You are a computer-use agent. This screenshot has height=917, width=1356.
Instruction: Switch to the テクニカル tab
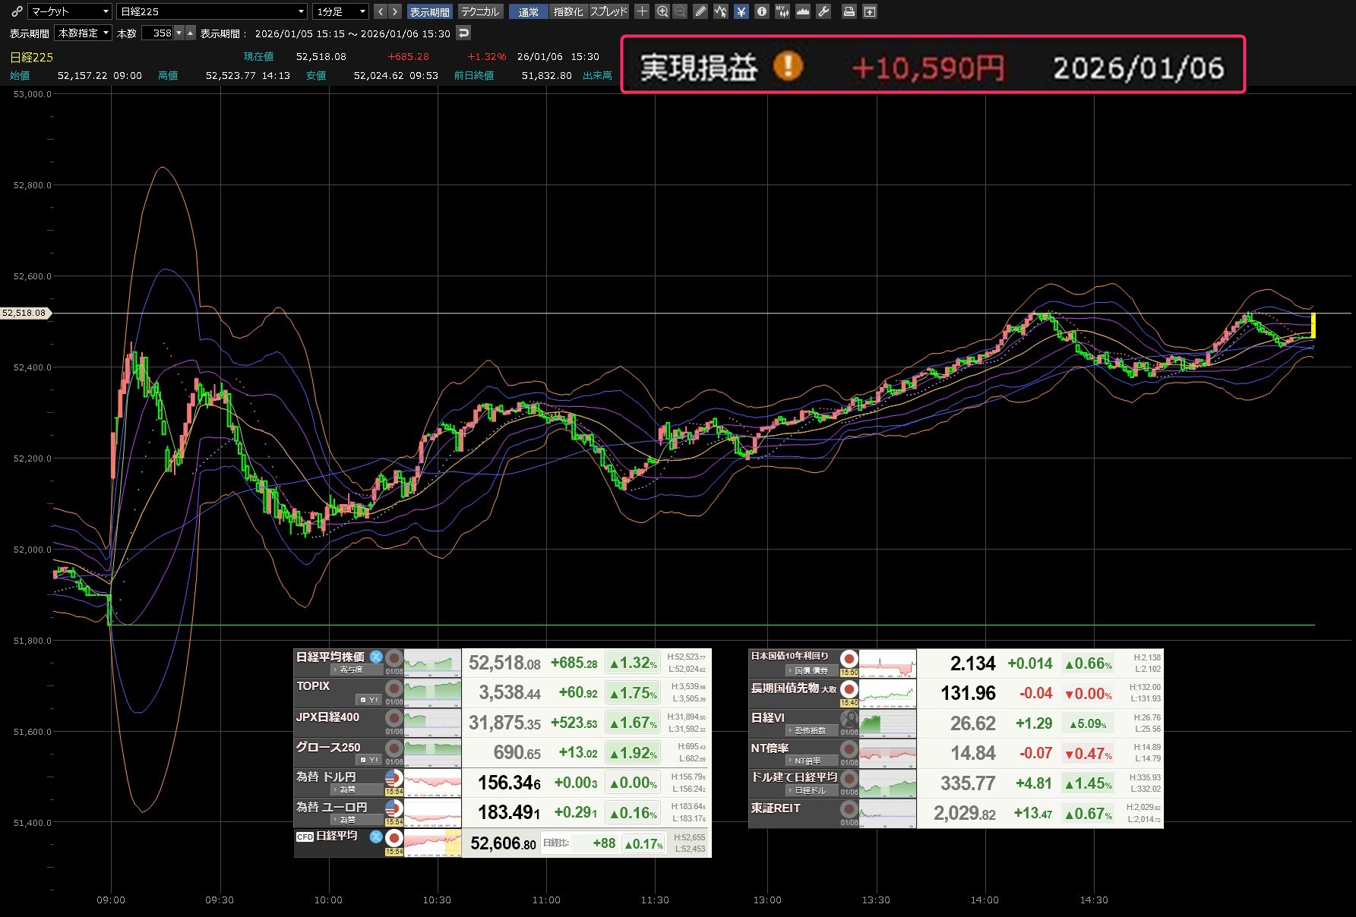pos(480,11)
